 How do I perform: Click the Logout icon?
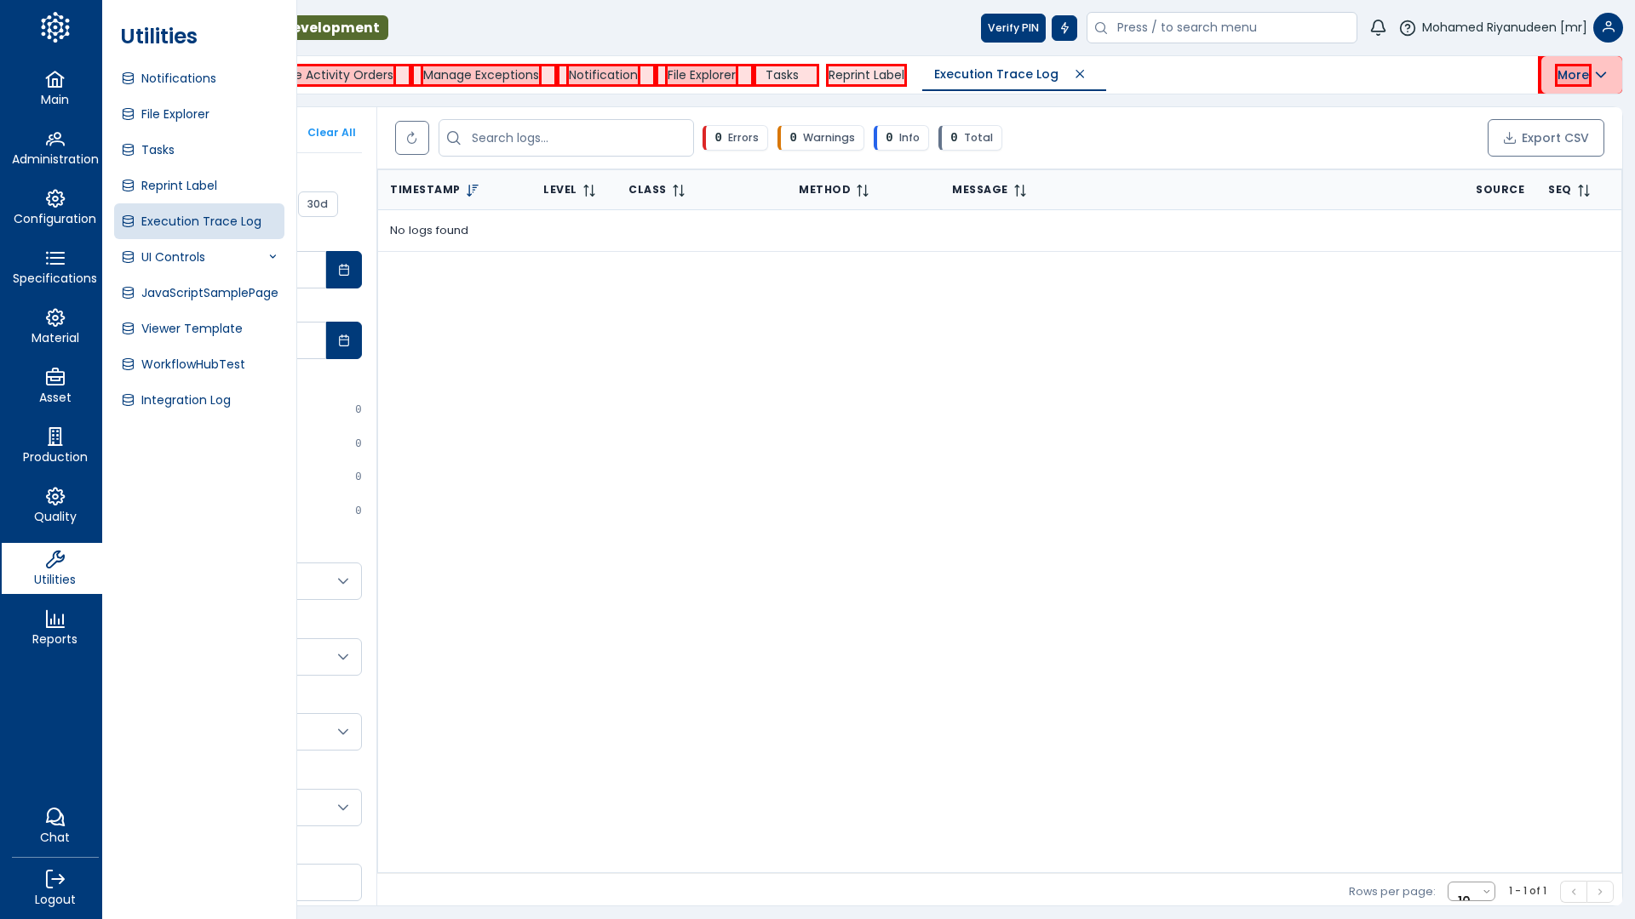point(54,888)
